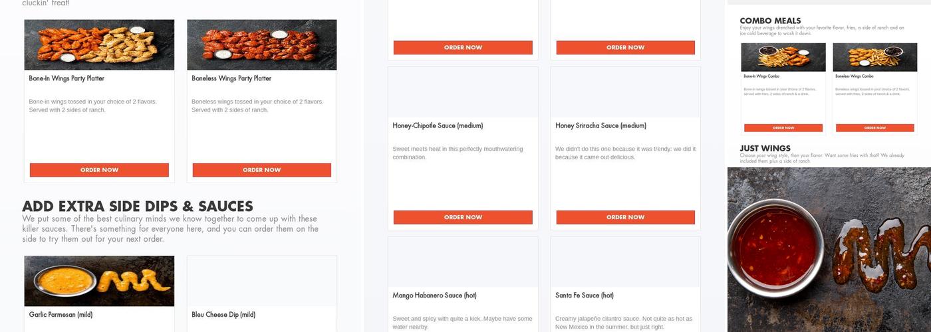Screen dimensions: 931x332
Task: Click Order Now above Honey-Chipotle Sauce card
Action: pyautogui.click(x=463, y=47)
